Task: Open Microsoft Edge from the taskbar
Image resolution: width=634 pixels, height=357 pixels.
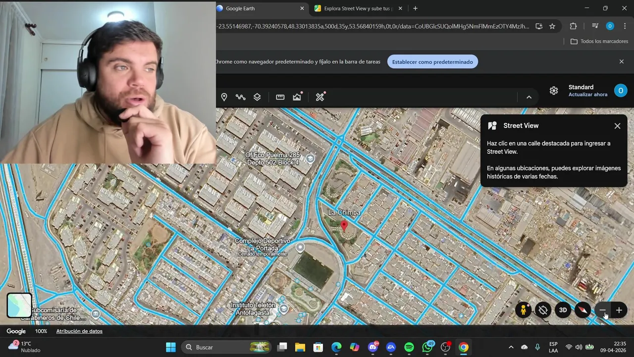Action: pos(336,347)
